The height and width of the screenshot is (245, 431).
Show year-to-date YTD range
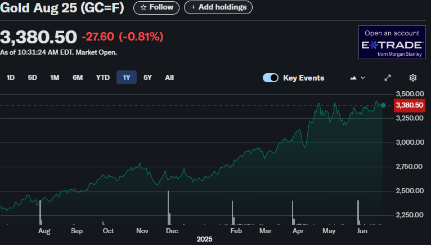(103, 78)
